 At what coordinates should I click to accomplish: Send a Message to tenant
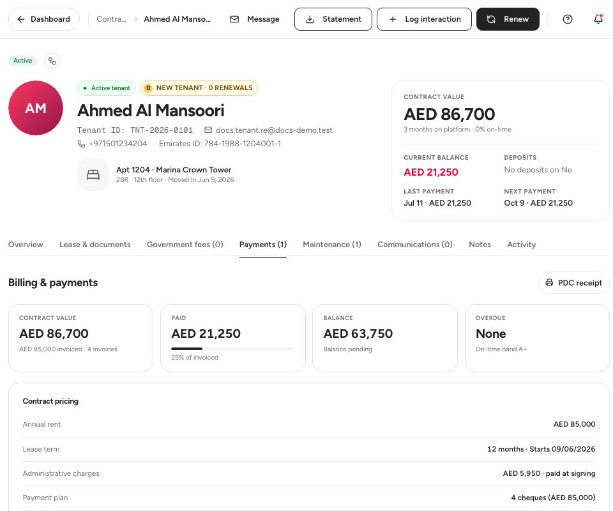(255, 19)
